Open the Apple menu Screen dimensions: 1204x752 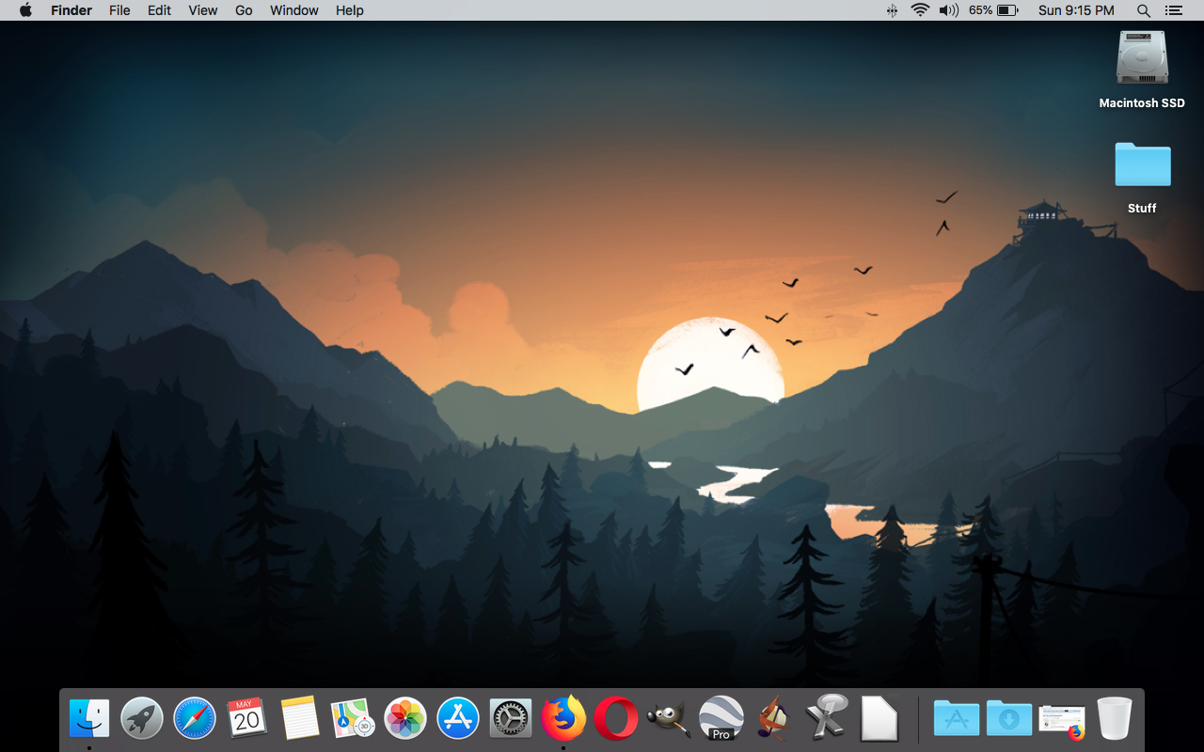point(25,10)
